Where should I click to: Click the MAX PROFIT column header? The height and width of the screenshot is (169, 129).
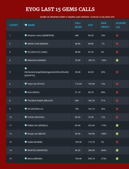[105, 25]
